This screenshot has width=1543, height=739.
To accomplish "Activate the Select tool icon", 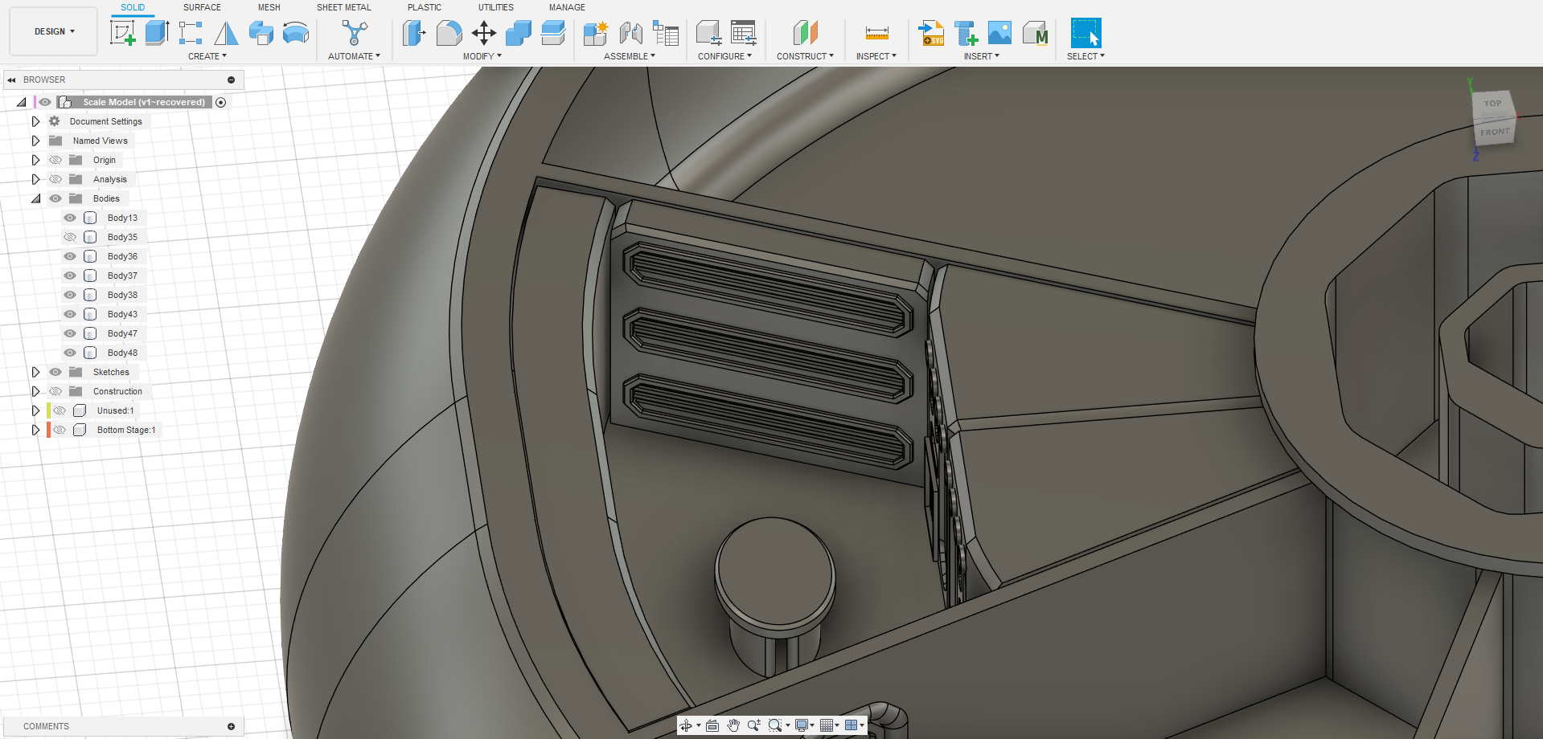I will [x=1085, y=33].
